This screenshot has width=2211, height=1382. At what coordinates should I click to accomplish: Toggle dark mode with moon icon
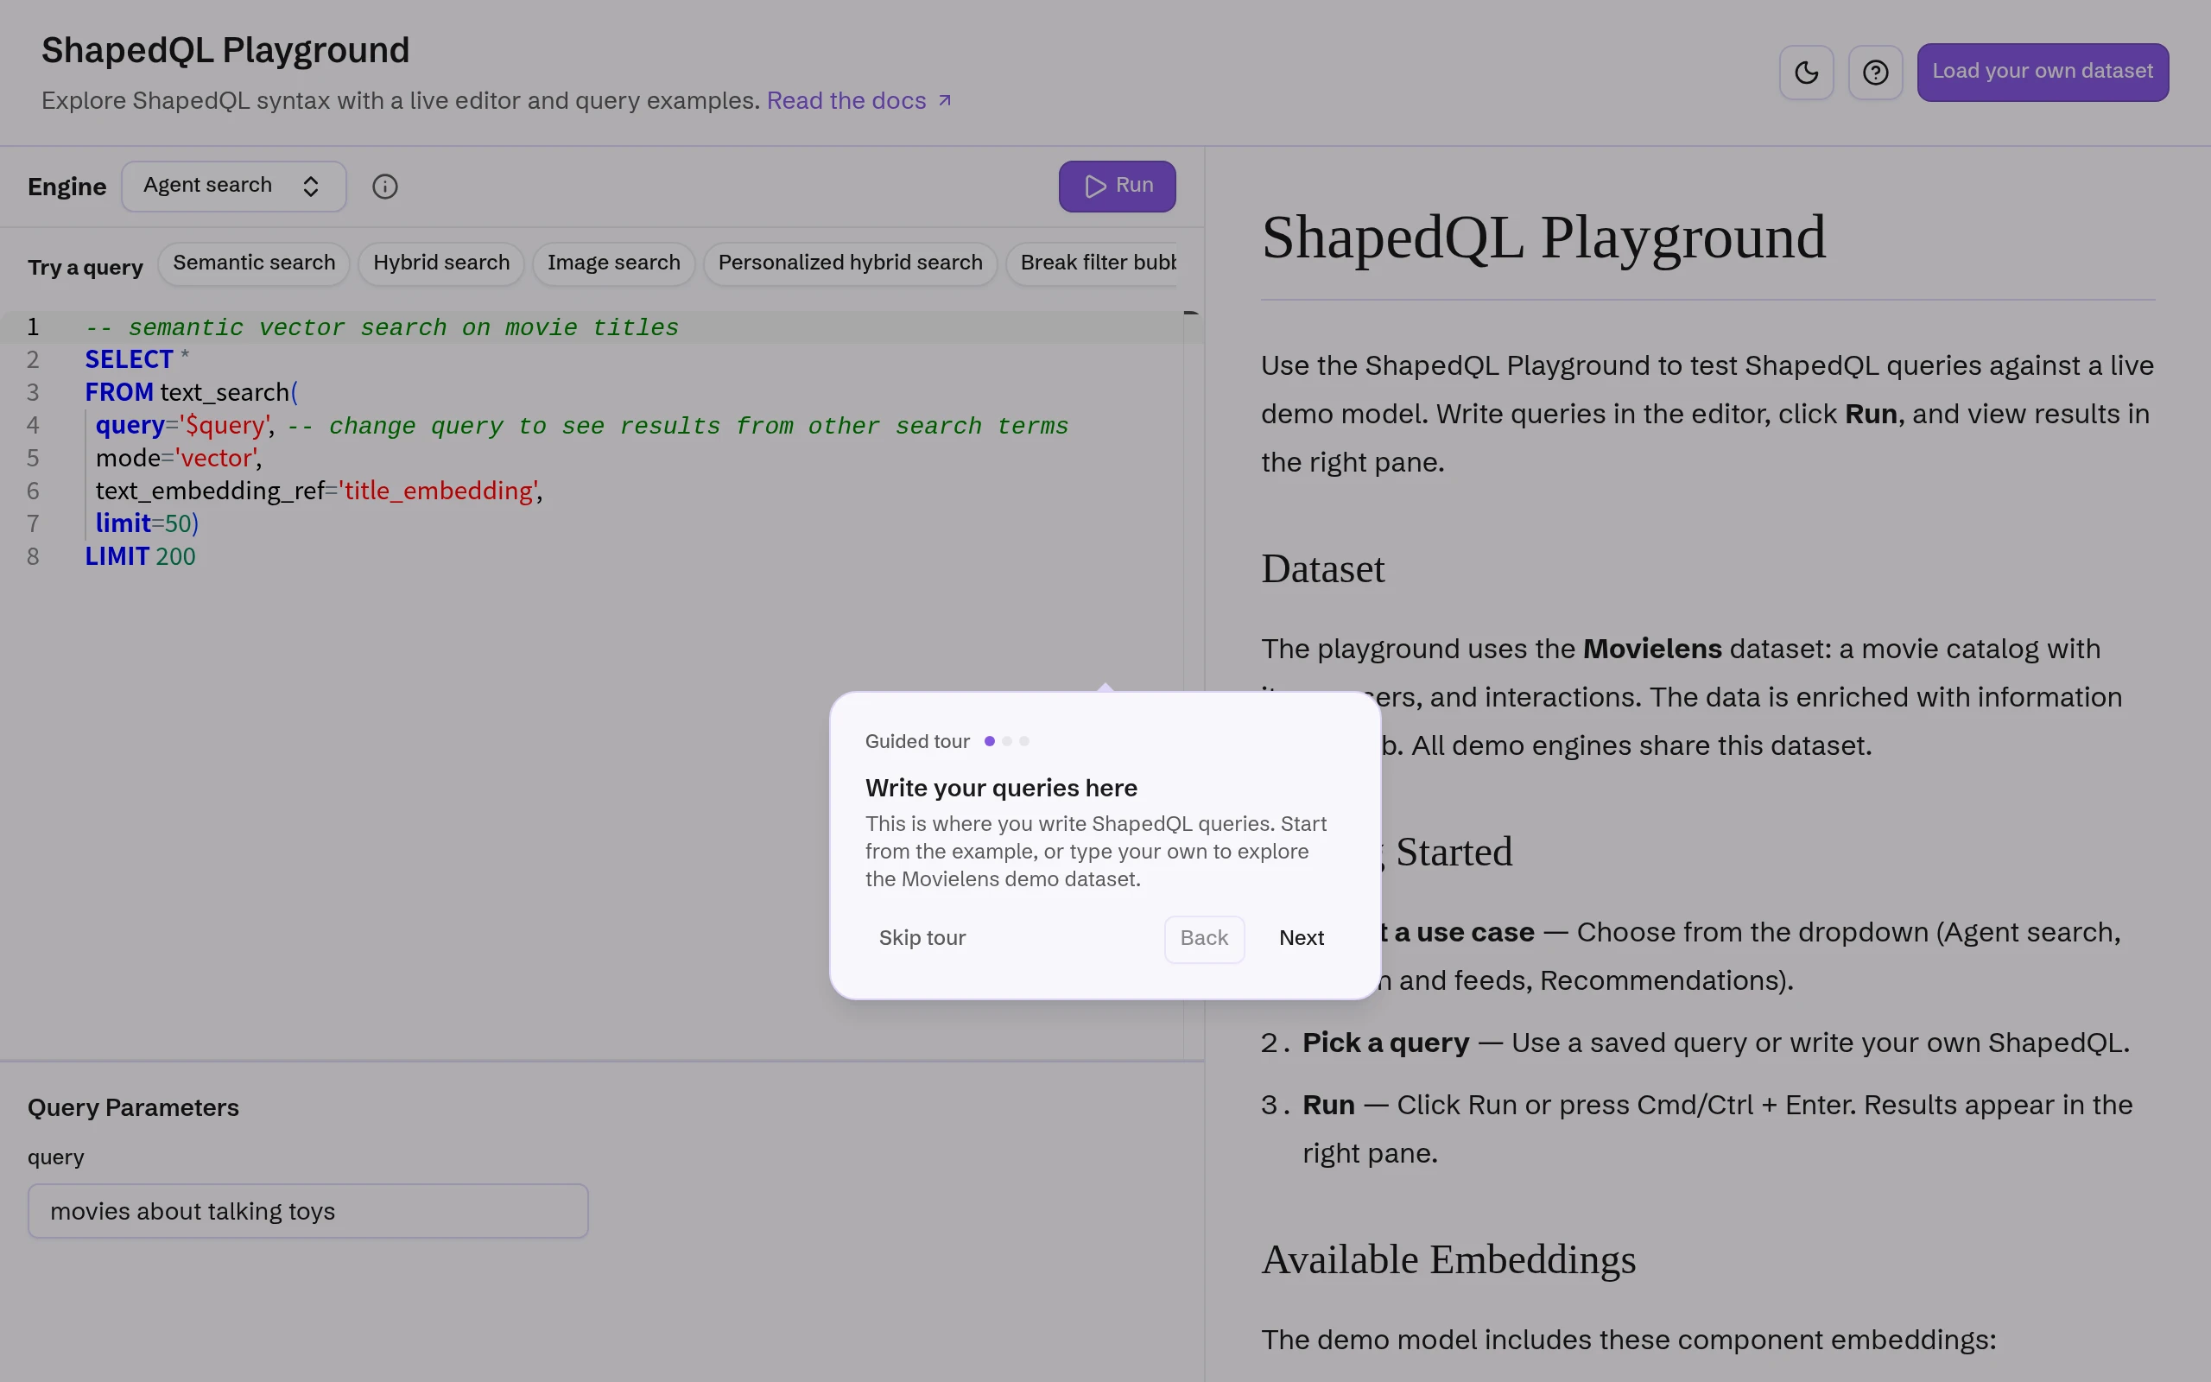point(1806,73)
